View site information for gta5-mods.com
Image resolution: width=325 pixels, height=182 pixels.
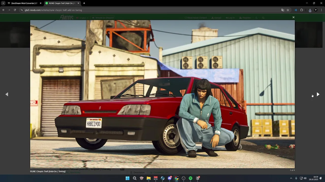click(22, 10)
